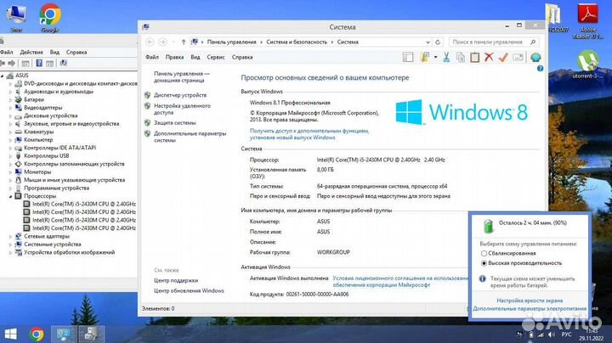The image size is (612, 343).
Task: Open the Справка menu in System window
Action: click(242, 57)
